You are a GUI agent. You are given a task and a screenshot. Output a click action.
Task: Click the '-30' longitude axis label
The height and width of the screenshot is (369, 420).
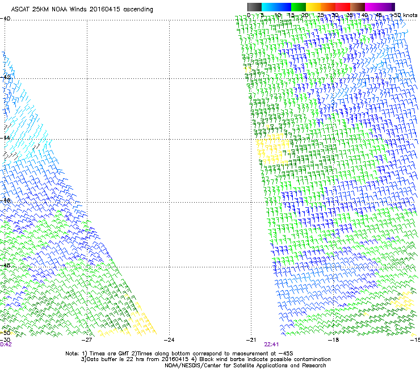[x=5, y=340]
